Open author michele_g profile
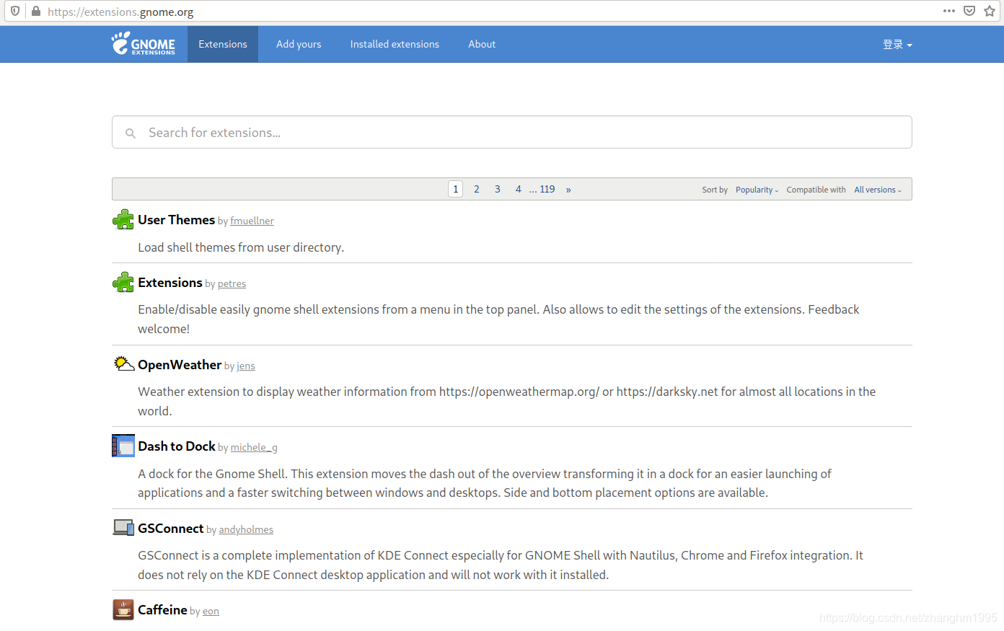 (x=254, y=448)
